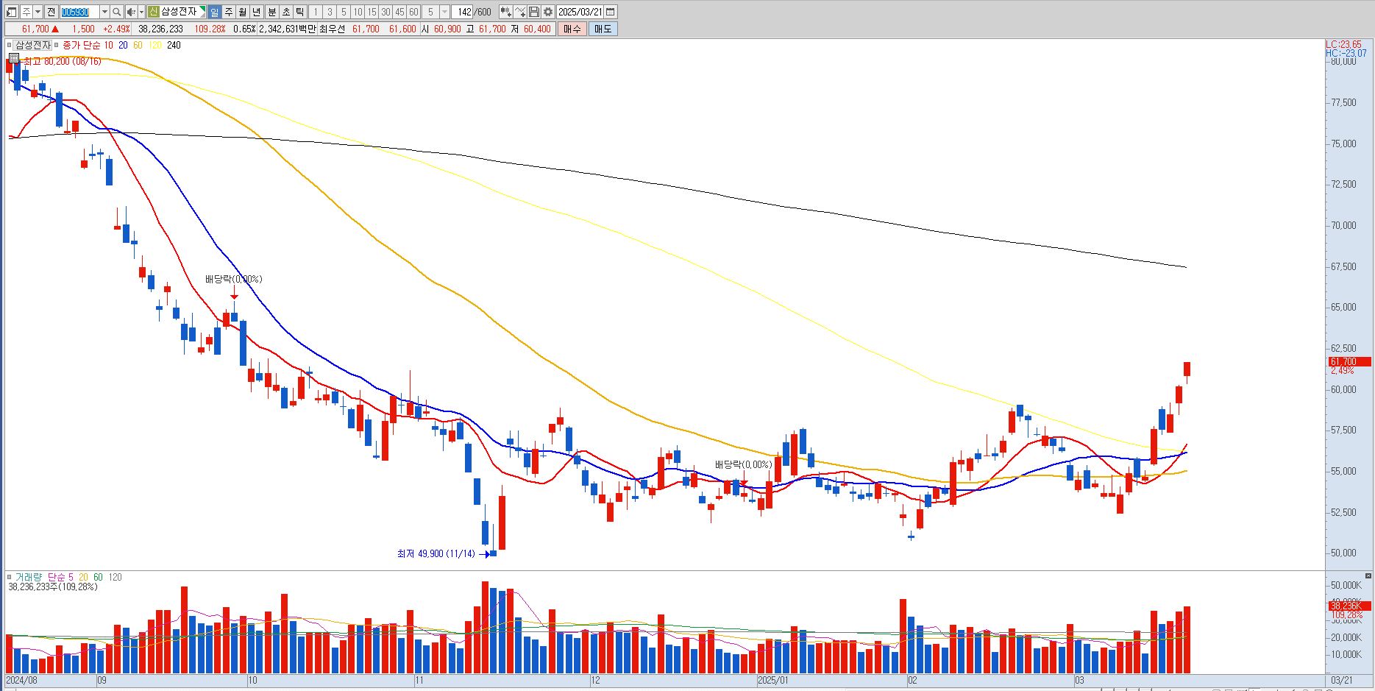Click the small square before 거래량 legend
The height and width of the screenshot is (691, 1375).
coord(10,577)
